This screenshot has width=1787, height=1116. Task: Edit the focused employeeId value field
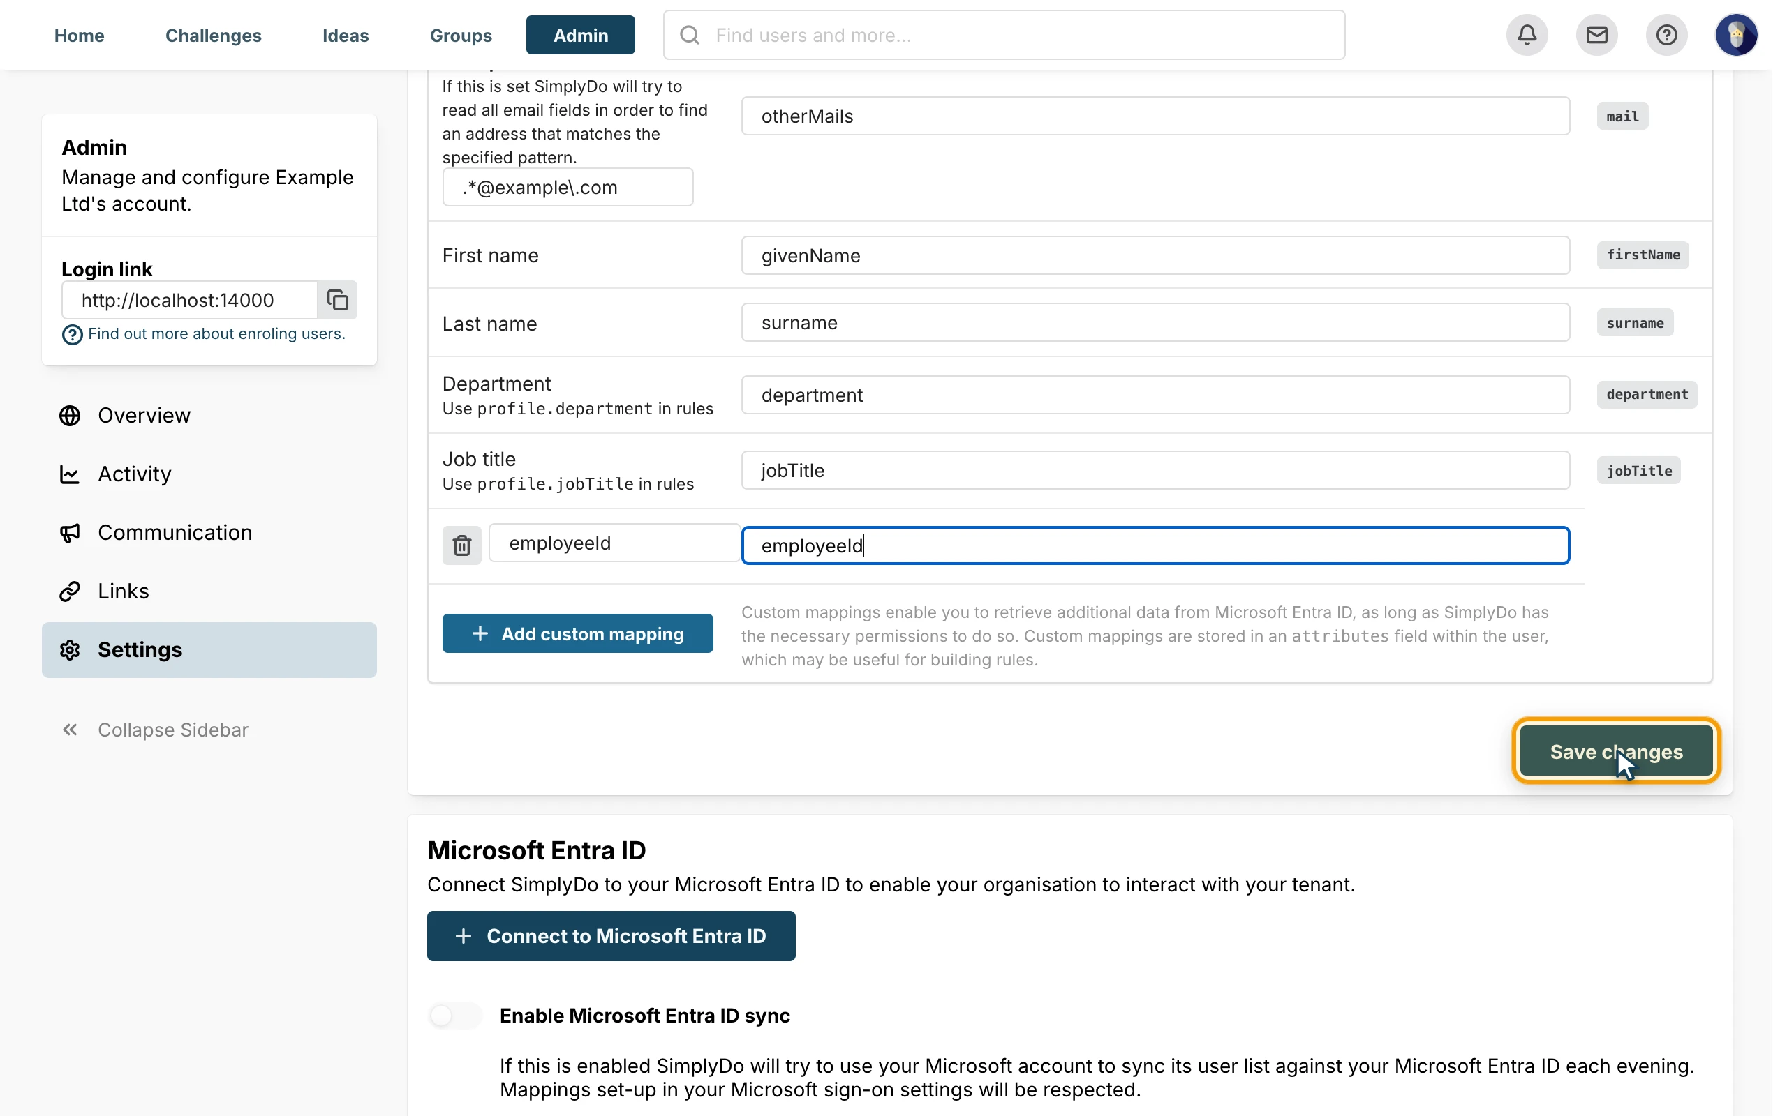coord(1156,545)
